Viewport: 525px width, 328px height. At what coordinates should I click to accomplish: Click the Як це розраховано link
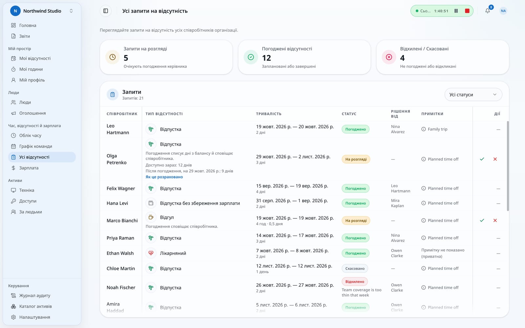[x=164, y=177]
